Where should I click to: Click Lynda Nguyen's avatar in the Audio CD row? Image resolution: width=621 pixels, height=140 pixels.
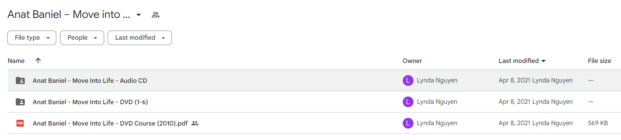[x=408, y=80]
